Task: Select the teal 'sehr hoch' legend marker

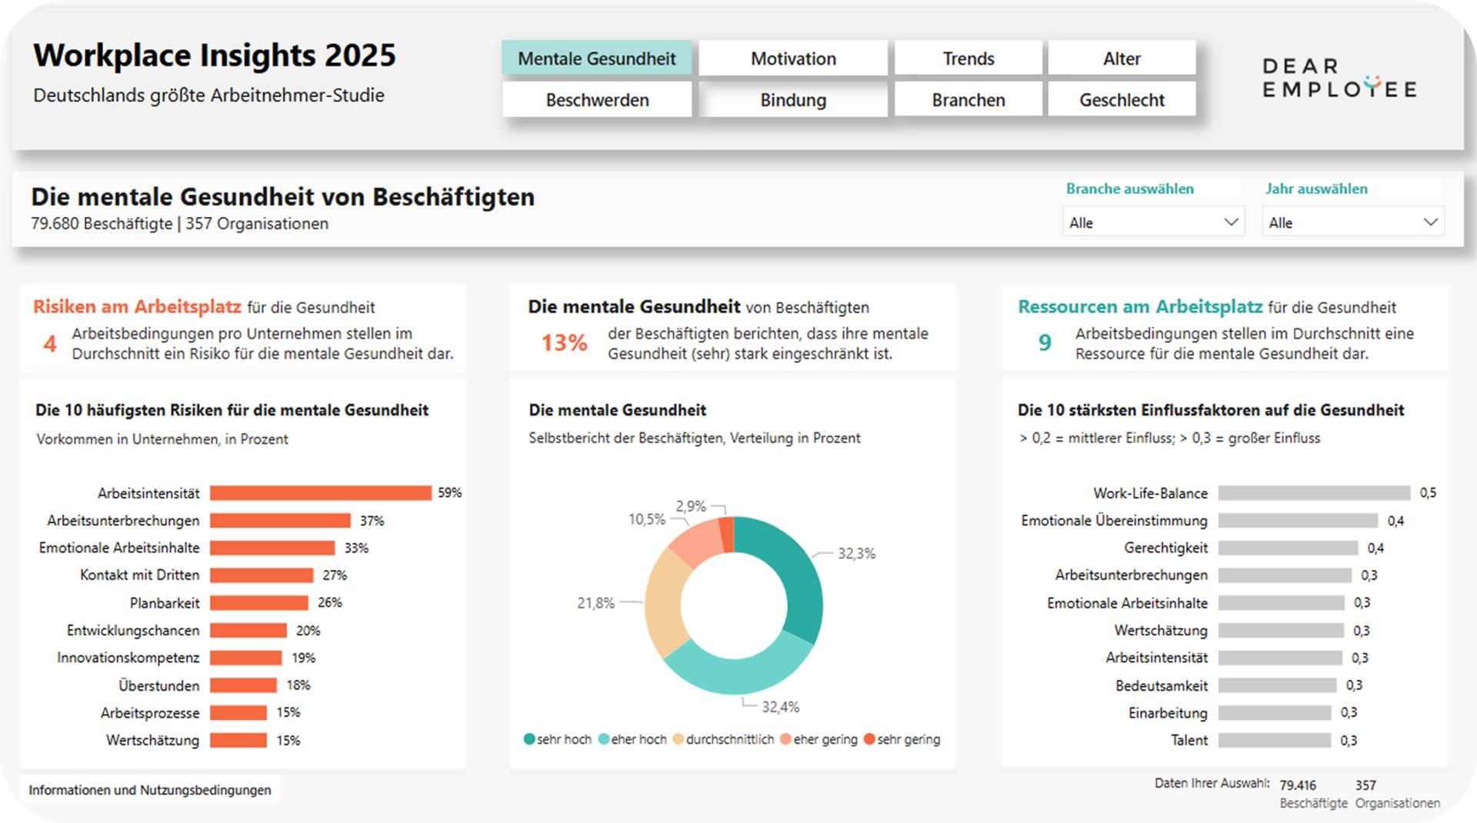Action: (x=528, y=739)
